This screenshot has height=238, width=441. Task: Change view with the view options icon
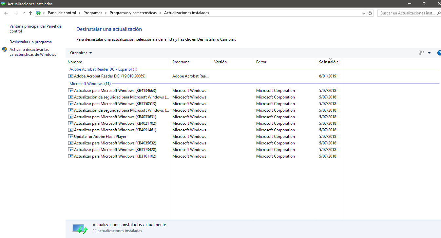coord(422,53)
